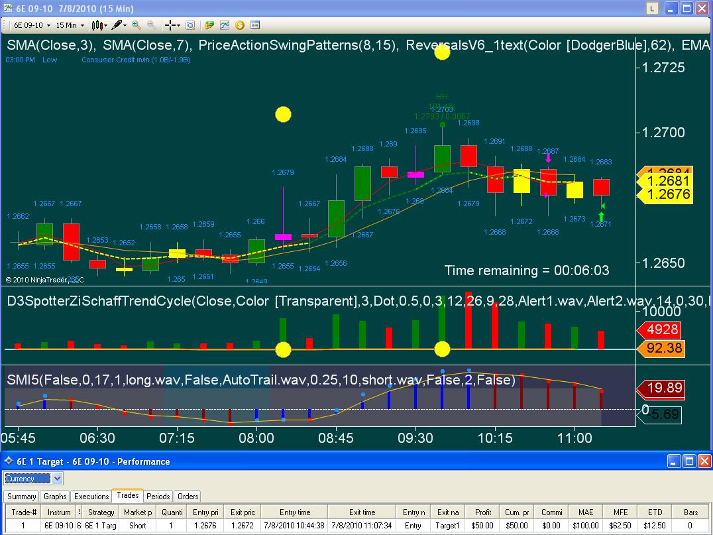Switch to the Graphs tab
Image resolution: width=713 pixels, height=535 pixels.
(x=55, y=497)
